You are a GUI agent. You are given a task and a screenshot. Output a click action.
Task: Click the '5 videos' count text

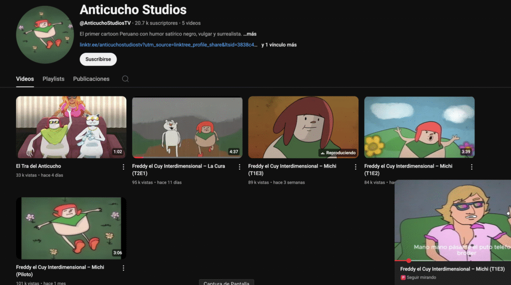pyautogui.click(x=191, y=23)
